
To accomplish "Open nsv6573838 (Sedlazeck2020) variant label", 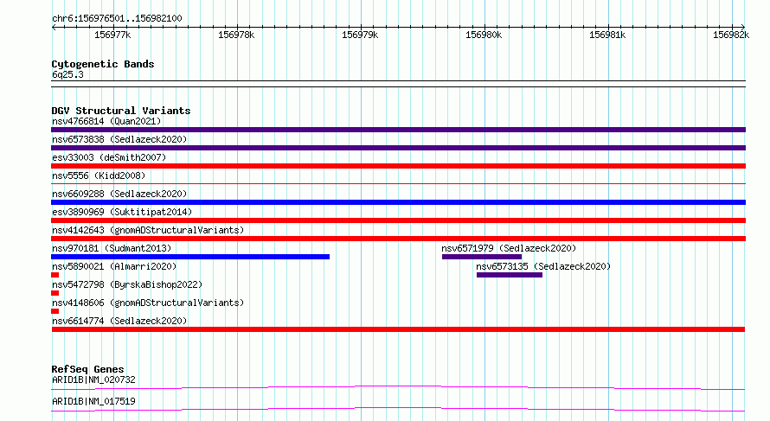I will point(119,139).
